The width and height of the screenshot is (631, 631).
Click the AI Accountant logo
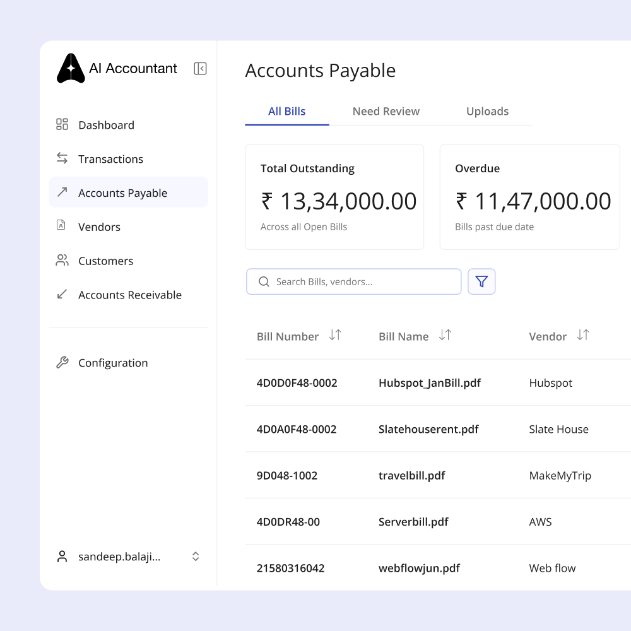coord(71,68)
